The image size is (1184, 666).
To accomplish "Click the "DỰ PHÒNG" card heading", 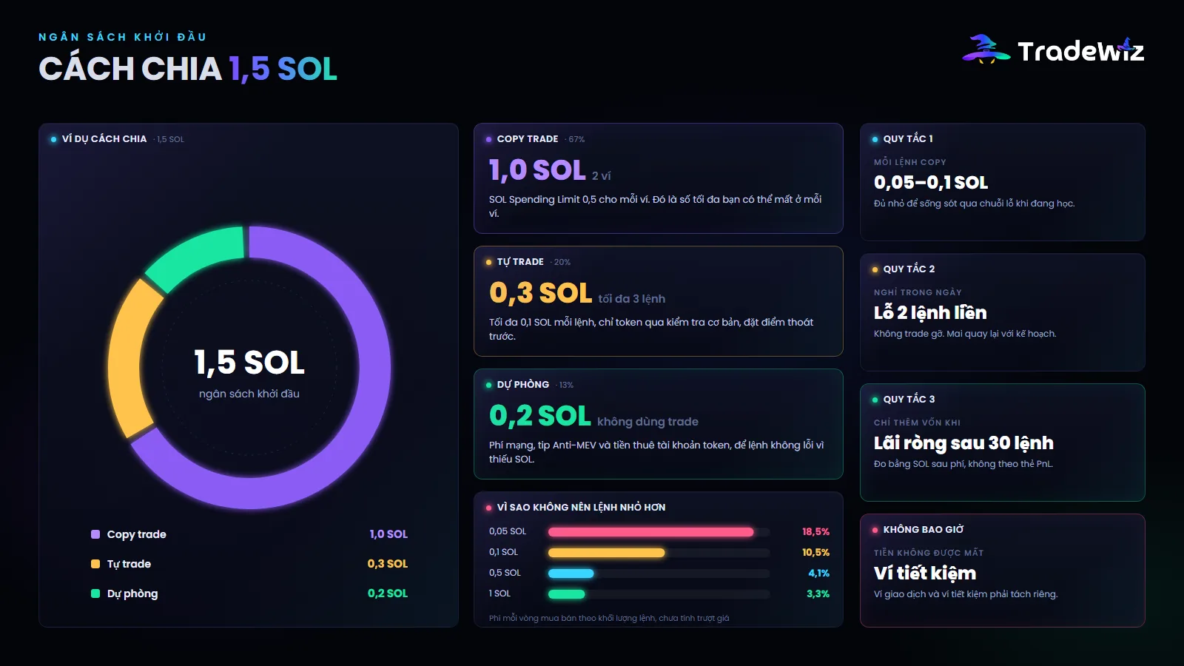I will [523, 385].
